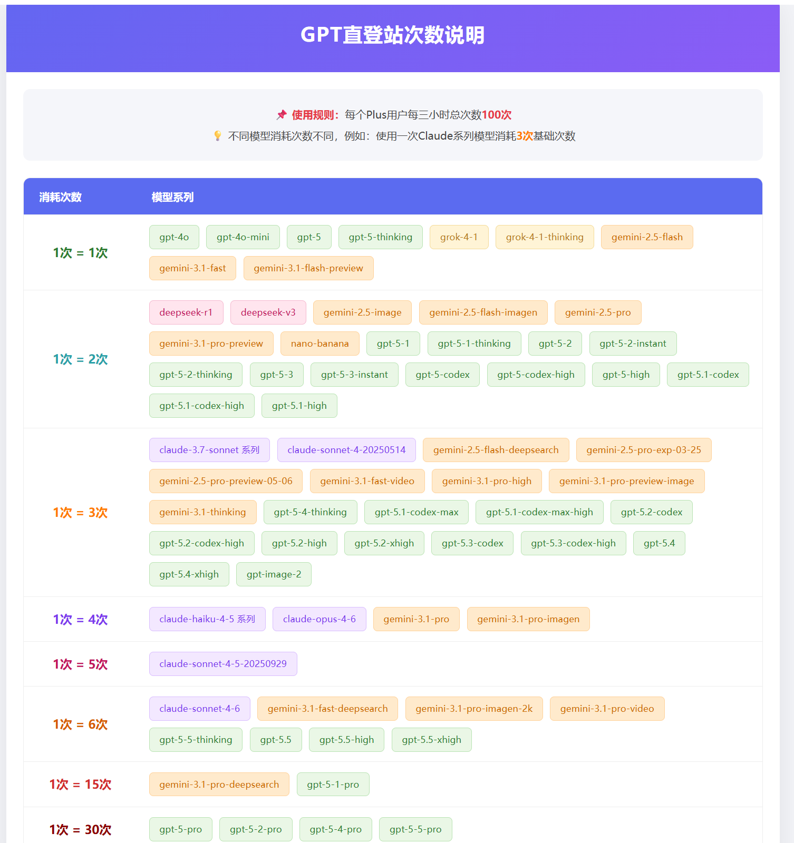The height and width of the screenshot is (843, 794).
Task: Select the gpt-5-thinking tag
Action: point(381,237)
